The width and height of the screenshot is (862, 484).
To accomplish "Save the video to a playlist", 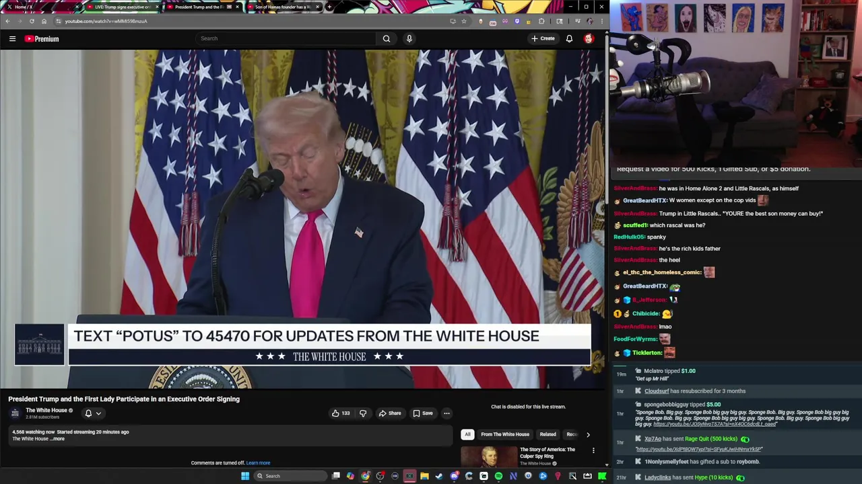I will click(x=422, y=413).
